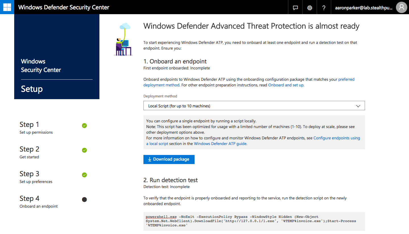
Task: Open the Deployment method dropdown
Action: [x=254, y=106]
